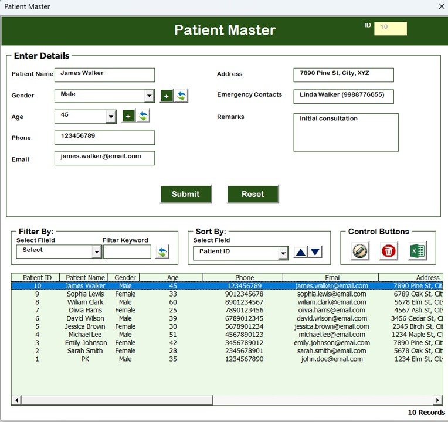Click email john.doe@email.com
Screen dimensions: 448x422
(332, 359)
